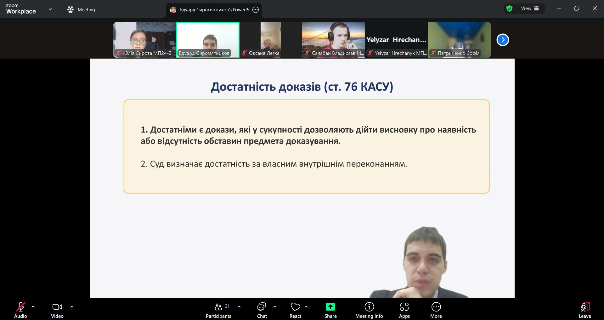The image size is (604, 320).
Task: Toggle the camera with Video button
Action: point(57,310)
